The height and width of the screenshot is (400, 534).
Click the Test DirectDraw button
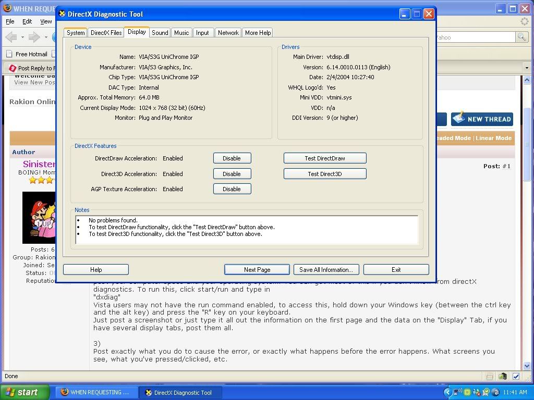pyautogui.click(x=325, y=158)
